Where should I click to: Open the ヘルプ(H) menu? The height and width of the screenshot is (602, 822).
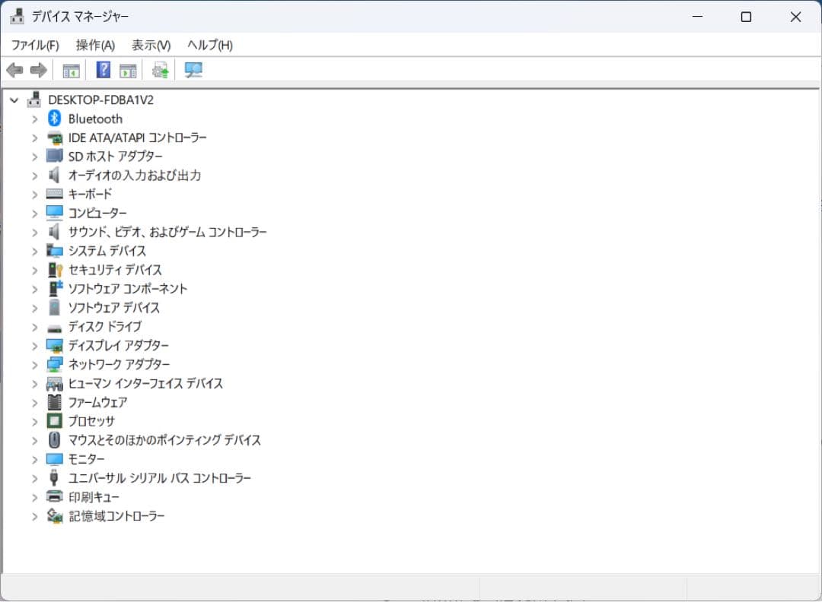(x=210, y=46)
